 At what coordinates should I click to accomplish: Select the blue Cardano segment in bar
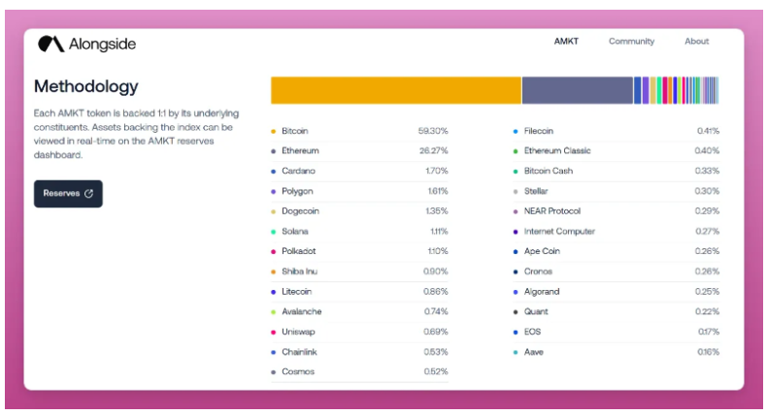coord(637,90)
